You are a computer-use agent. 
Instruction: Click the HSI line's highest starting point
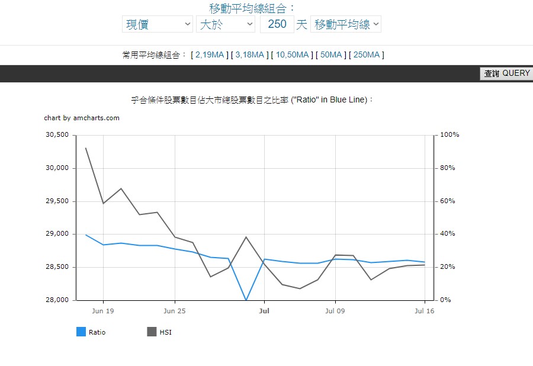coord(86,148)
